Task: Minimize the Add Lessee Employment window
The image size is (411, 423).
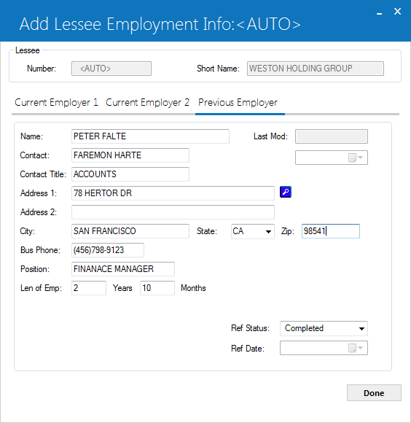Action: [380, 12]
